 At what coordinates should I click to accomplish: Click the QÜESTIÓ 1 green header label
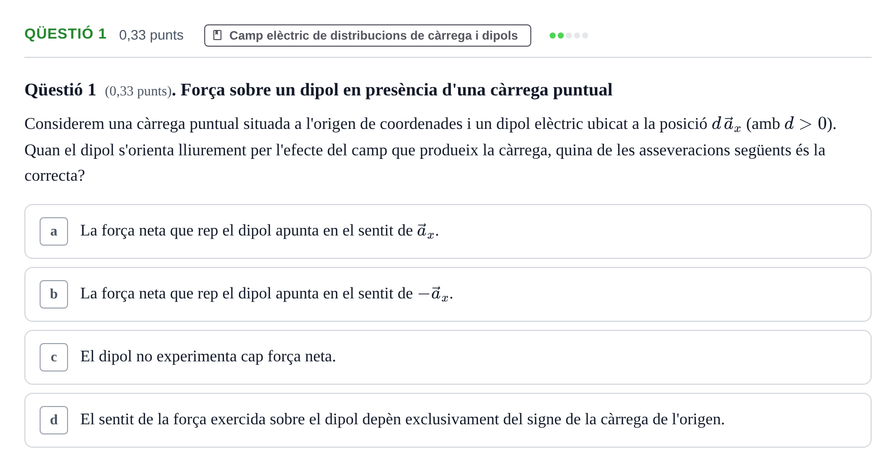(x=66, y=34)
